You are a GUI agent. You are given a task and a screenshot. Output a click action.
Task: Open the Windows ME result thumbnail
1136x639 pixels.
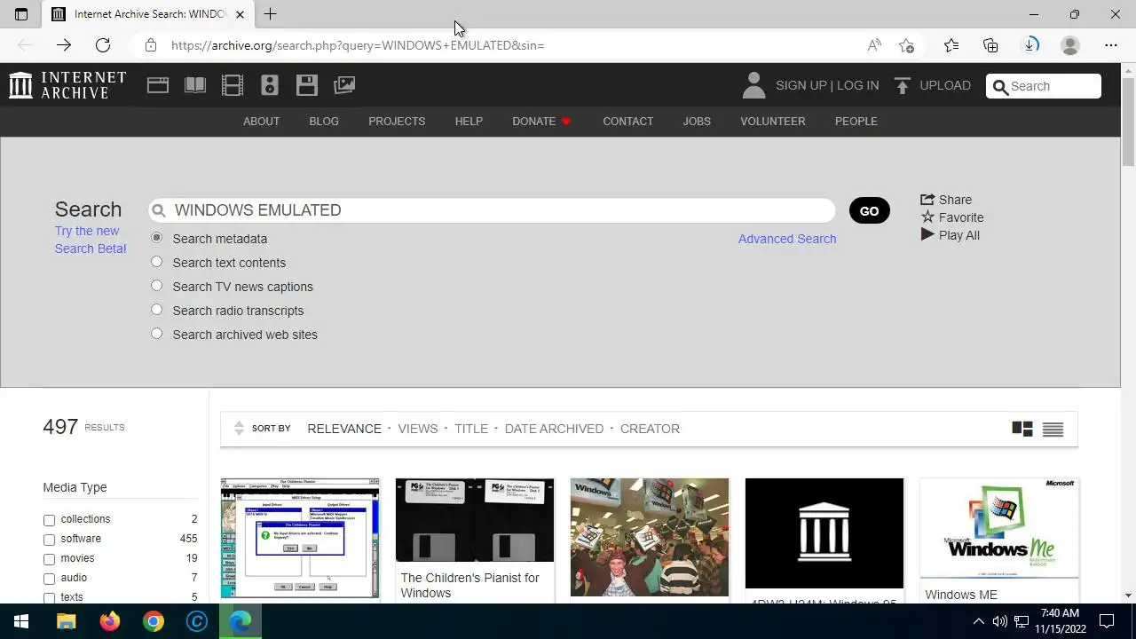pyautogui.click(x=999, y=527)
